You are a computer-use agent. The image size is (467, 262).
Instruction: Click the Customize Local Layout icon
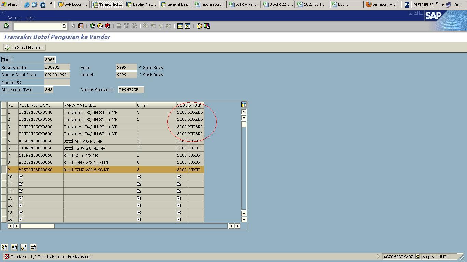(207, 26)
